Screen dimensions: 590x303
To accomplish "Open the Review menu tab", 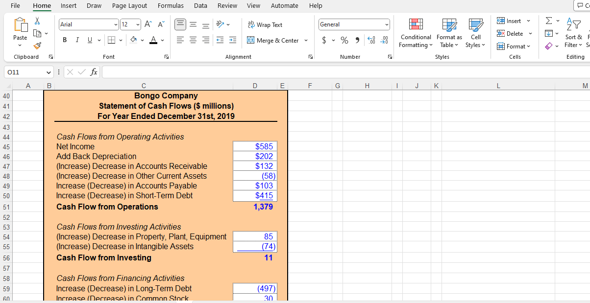I will tap(227, 6).
